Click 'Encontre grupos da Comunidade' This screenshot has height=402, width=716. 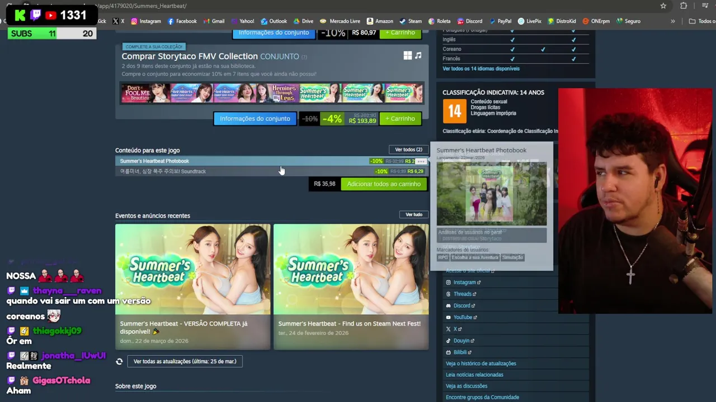click(482, 397)
